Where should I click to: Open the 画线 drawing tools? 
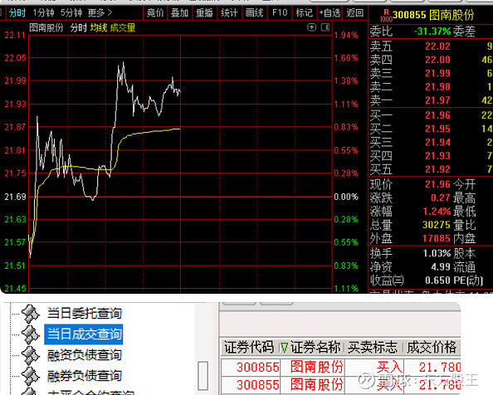click(x=254, y=13)
